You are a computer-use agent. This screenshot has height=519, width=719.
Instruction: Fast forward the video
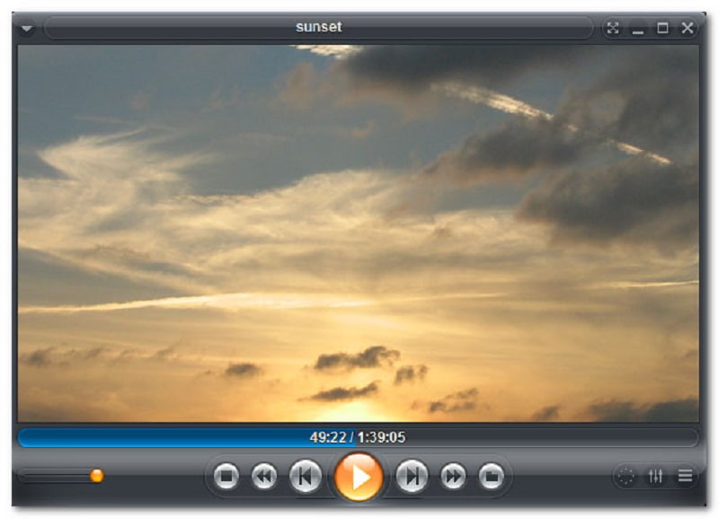pyautogui.click(x=453, y=477)
